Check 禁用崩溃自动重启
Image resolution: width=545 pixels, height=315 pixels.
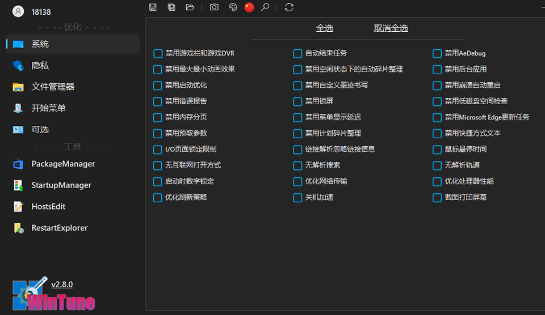[x=437, y=86]
